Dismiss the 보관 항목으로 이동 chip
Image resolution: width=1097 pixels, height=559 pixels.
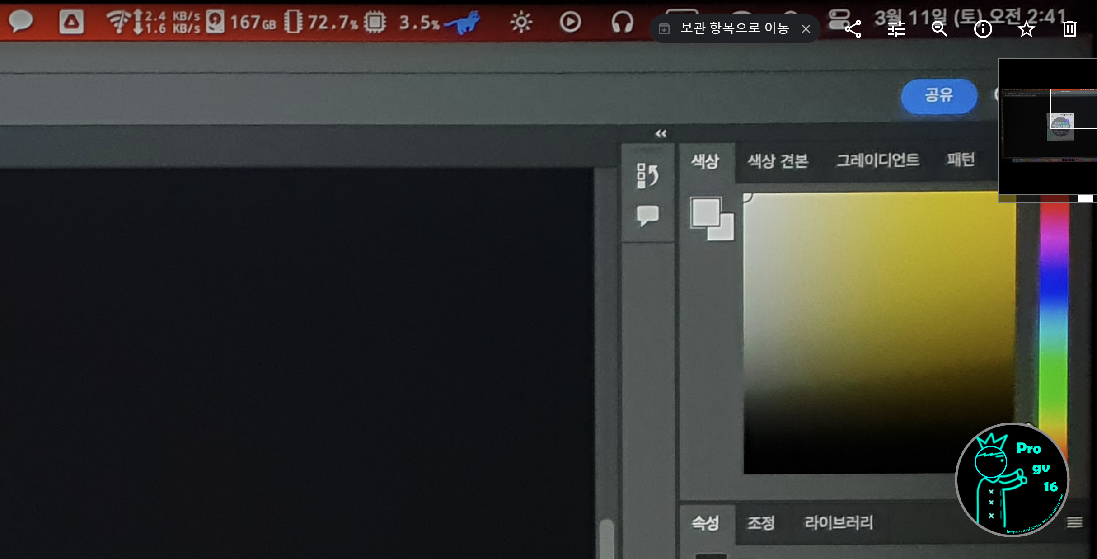point(806,29)
